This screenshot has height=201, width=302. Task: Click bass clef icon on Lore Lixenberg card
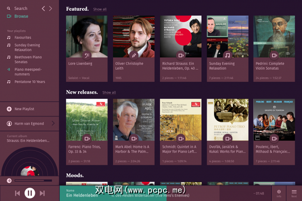87,56
